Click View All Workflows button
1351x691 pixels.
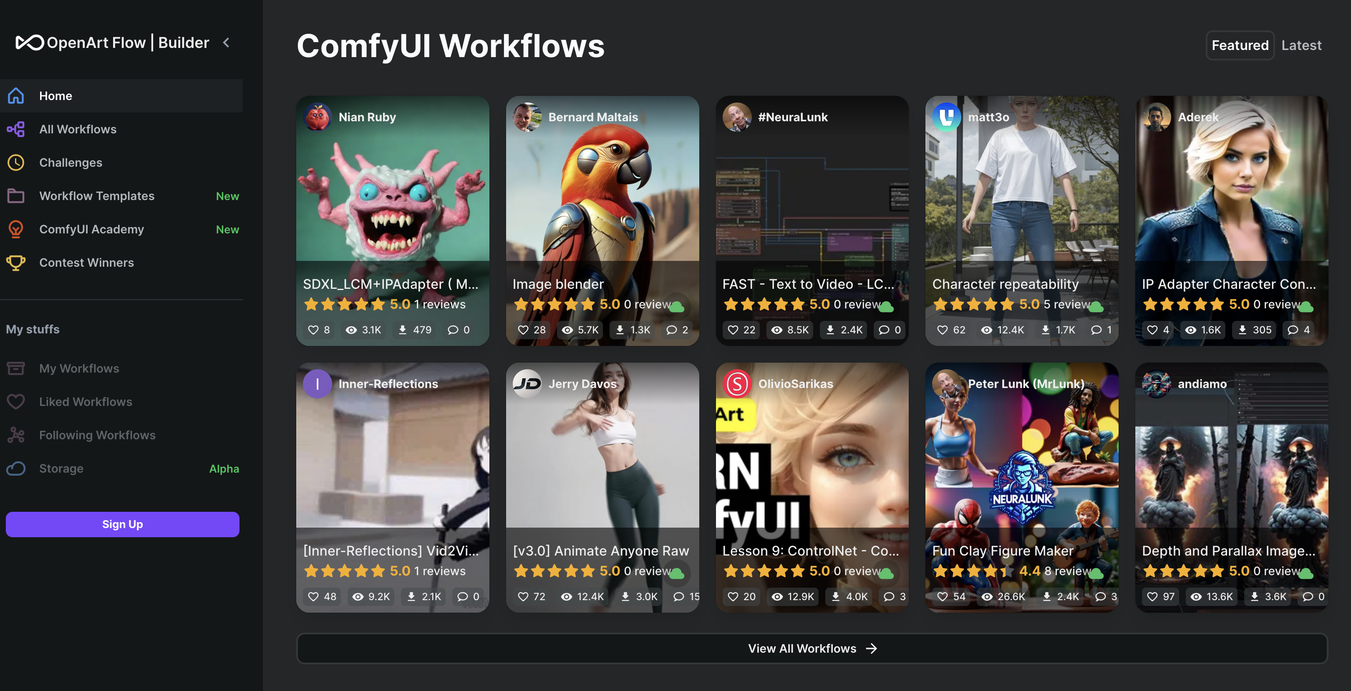point(812,648)
